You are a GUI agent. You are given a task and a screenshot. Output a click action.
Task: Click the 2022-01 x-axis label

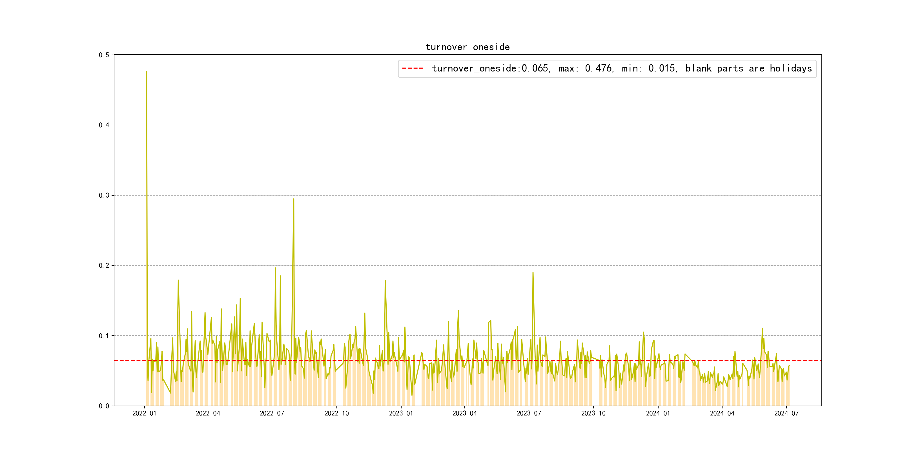(144, 413)
